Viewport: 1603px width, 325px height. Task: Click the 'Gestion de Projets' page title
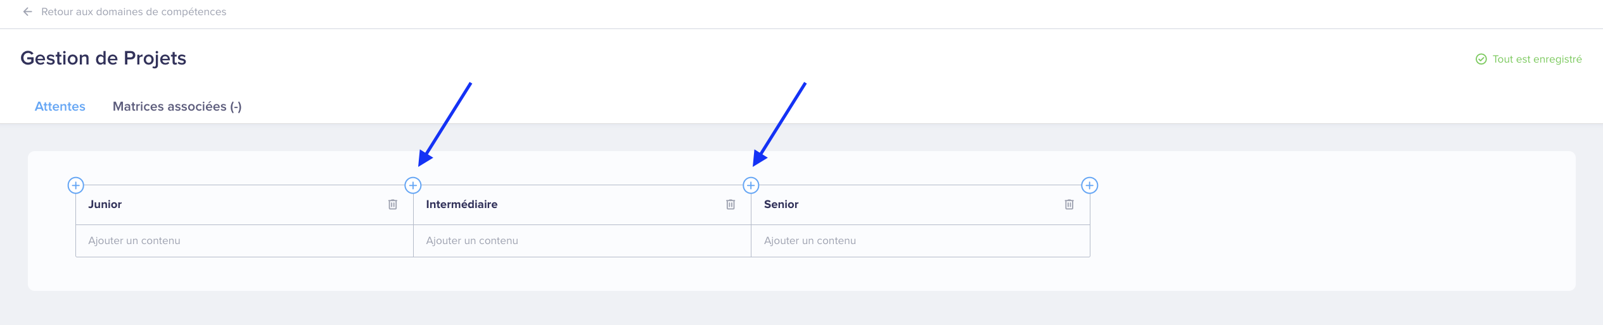tap(103, 58)
